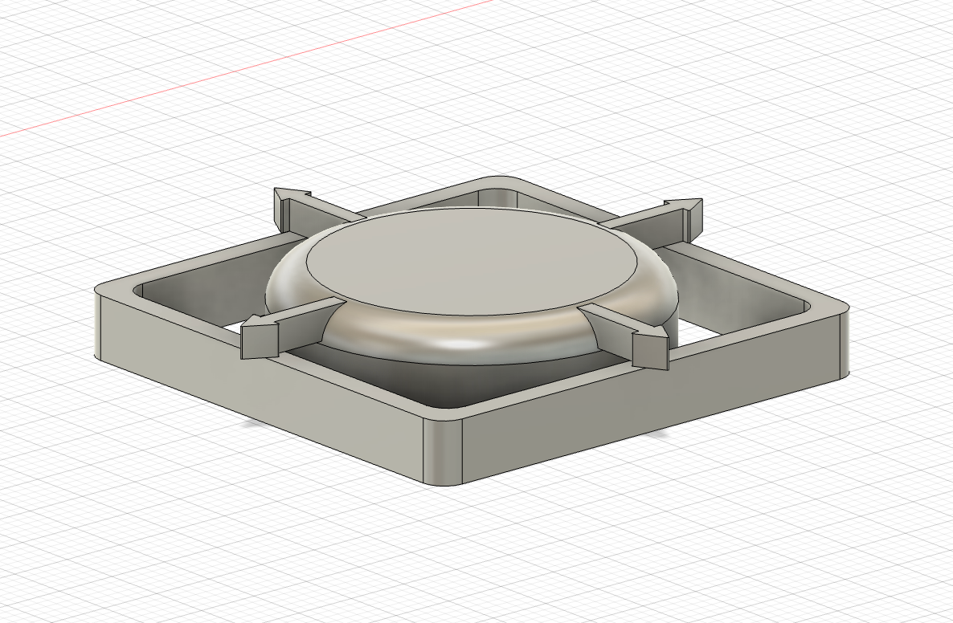Select the arrowhead overhanging the front-right frame wall
This screenshot has width=953, height=623.
[650, 347]
